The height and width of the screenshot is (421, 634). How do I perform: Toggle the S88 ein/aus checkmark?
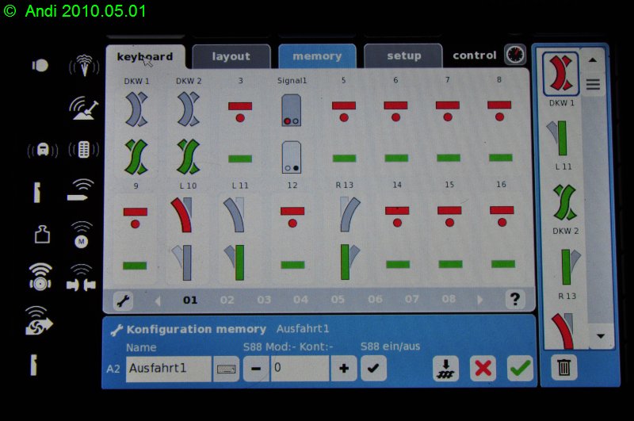[373, 369]
